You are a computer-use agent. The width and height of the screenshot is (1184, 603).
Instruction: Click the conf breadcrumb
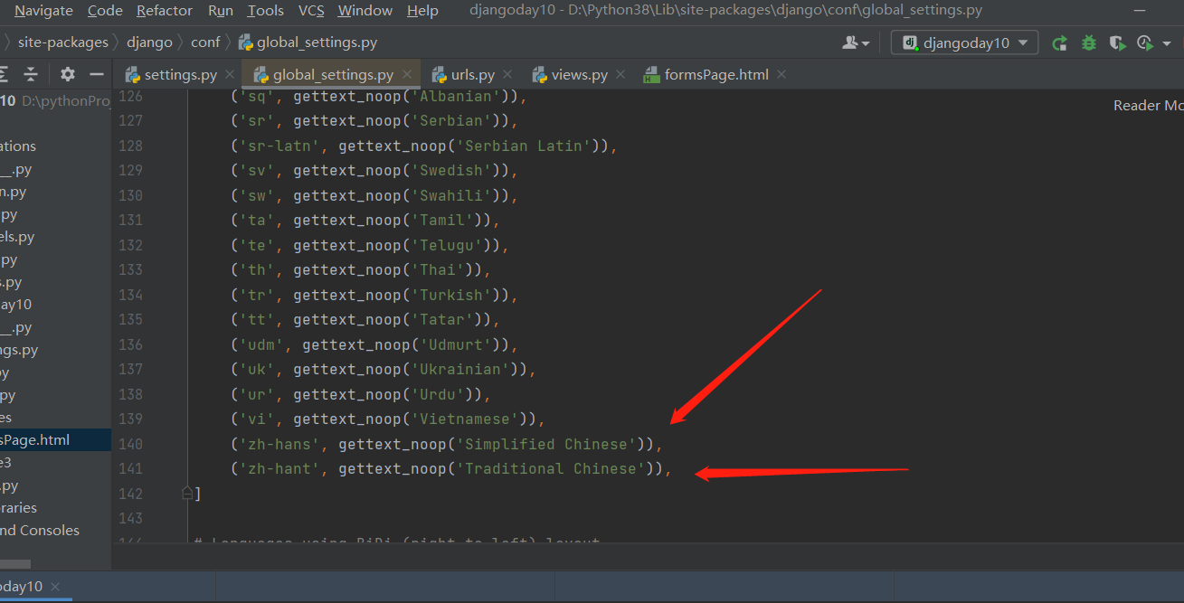pos(205,42)
